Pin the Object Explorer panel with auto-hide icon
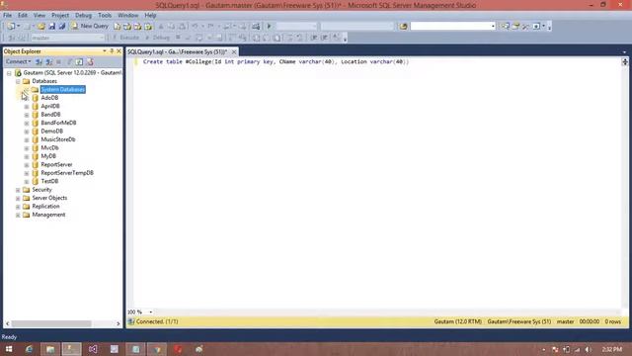Screen dimensions: 632x356 tap(112, 51)
